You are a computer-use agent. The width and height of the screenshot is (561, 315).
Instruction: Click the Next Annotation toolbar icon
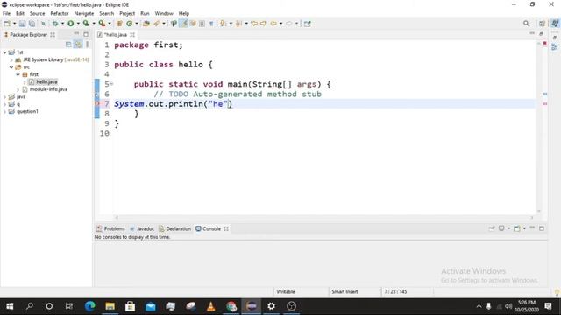coord(223,24)
